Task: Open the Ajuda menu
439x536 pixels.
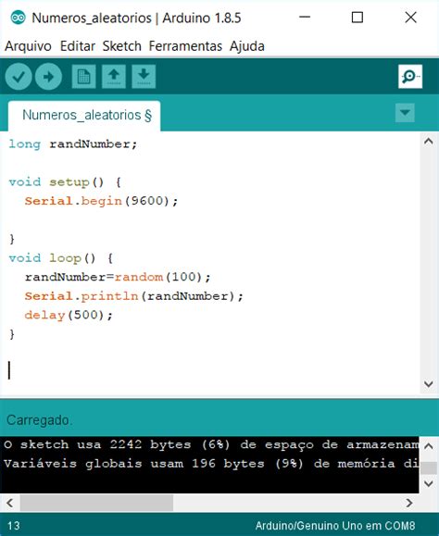Action: [247, 46]
